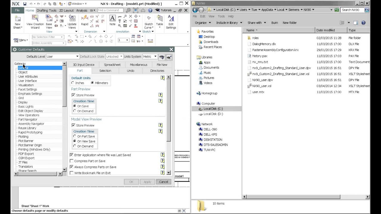Viewport: 381px width, 214px height.
Task: Select the Rapid dimension tool
Action: [85, 21]
